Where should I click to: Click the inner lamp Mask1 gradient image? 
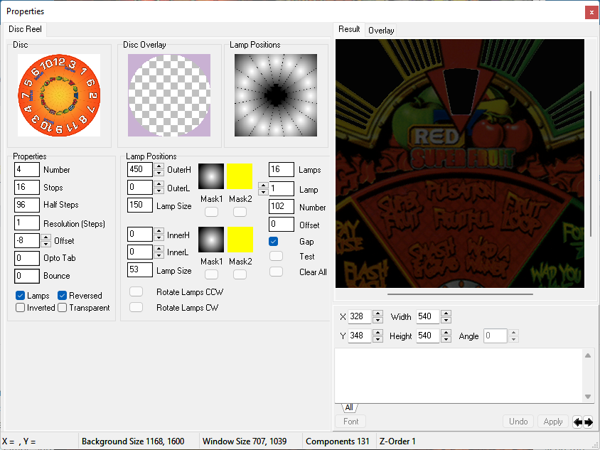(210, 240)
